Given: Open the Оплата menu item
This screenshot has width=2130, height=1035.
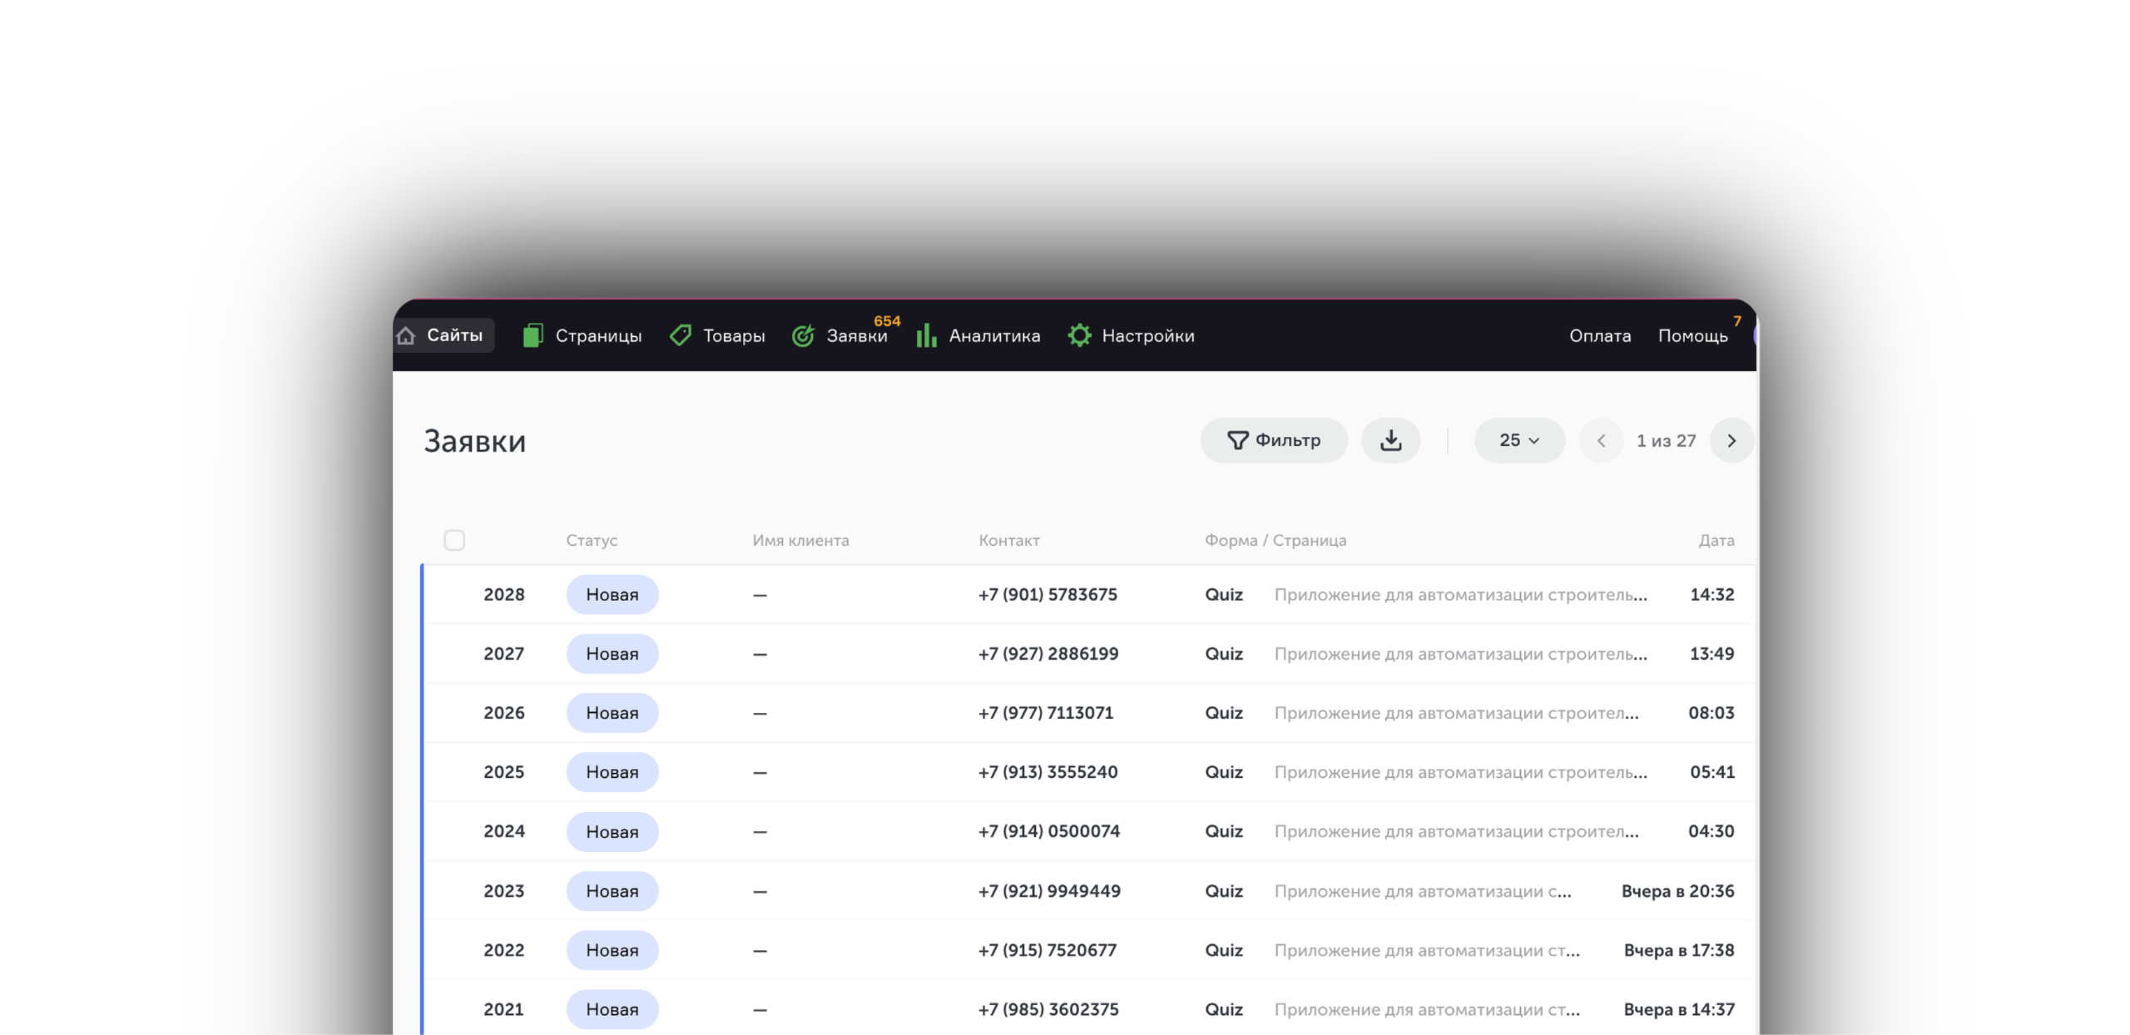Looking at the screenshot, I should [x=1600, y=335].
